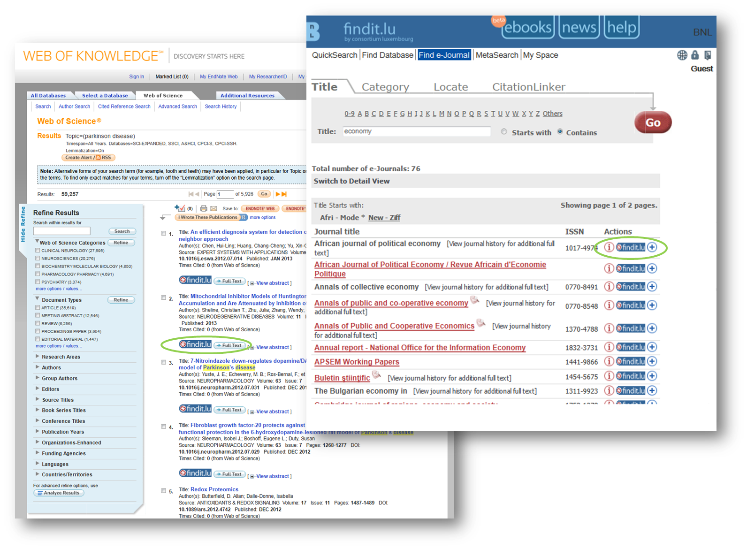
Task: Check the Neurosciences category box
Action: click(x=38, y=258)
